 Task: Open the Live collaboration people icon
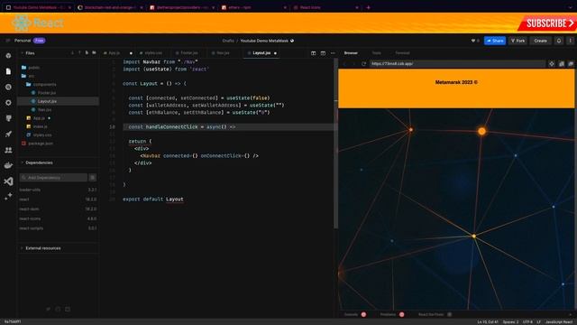(x=8, y=150)
